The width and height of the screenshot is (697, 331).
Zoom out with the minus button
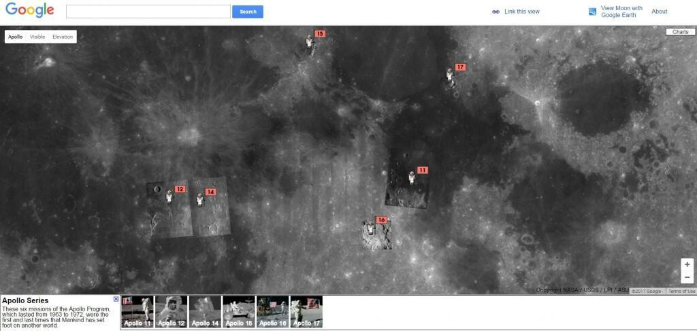(x=687, y=277)
